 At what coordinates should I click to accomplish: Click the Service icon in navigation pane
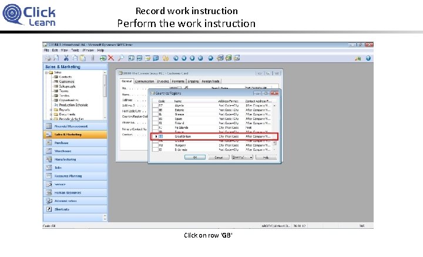49,185
